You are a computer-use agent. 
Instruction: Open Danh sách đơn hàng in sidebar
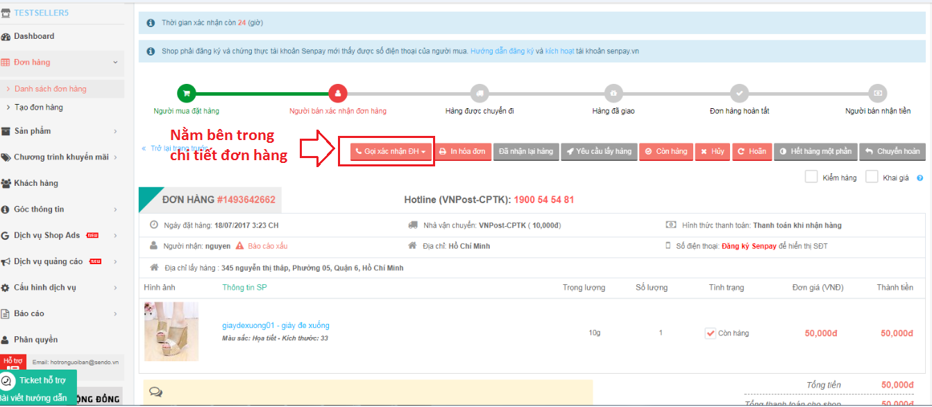[51, 89]
